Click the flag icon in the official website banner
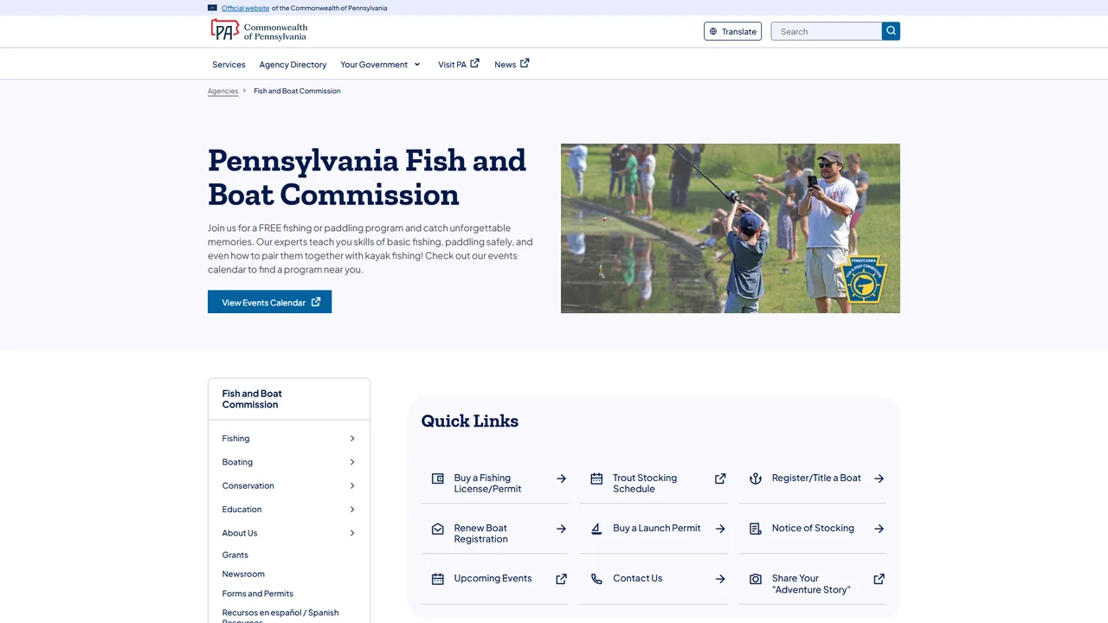Image resolution: width=1108 pixels, height=623 pixels. point(212,8)
